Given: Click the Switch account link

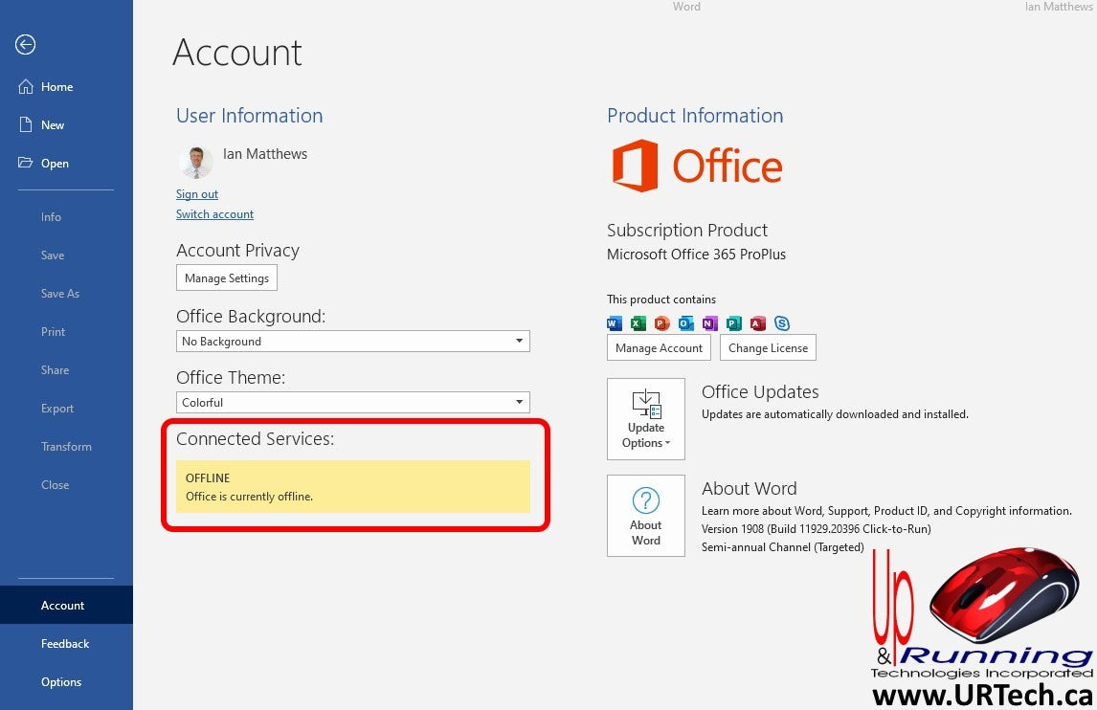Looking at the screenshot, I should (214, 214).
